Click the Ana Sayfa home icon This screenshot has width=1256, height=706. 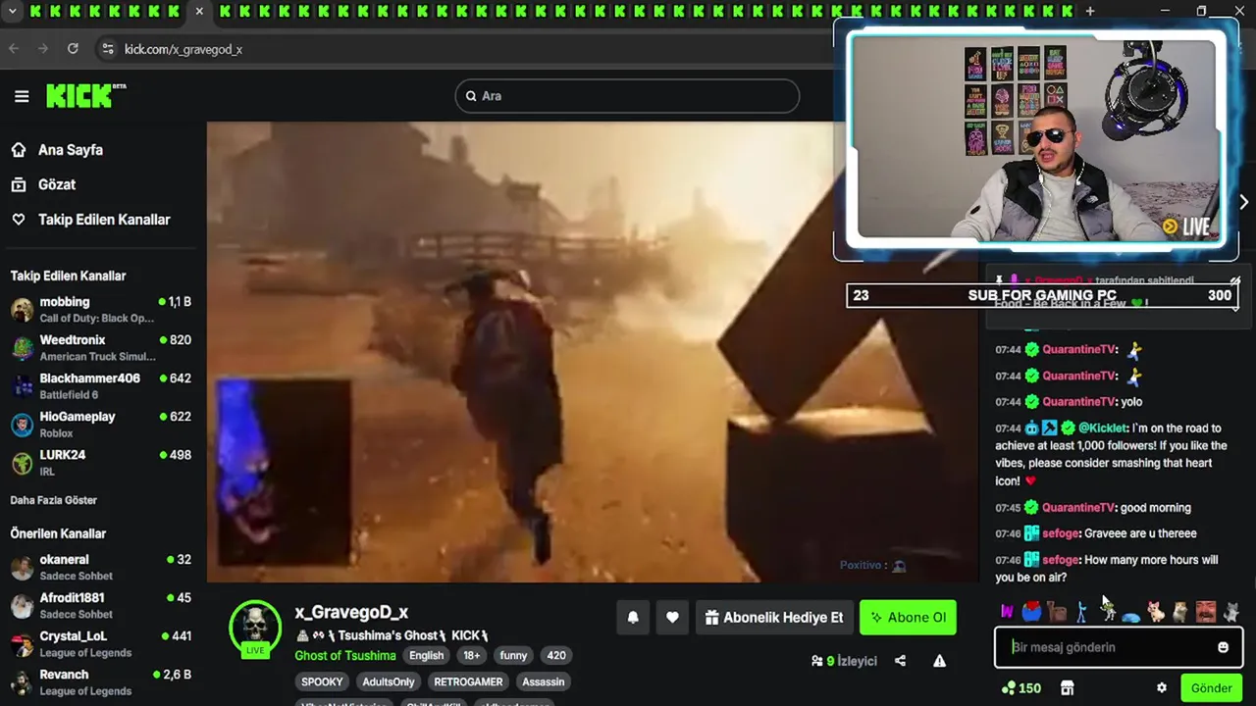[19, 150]
